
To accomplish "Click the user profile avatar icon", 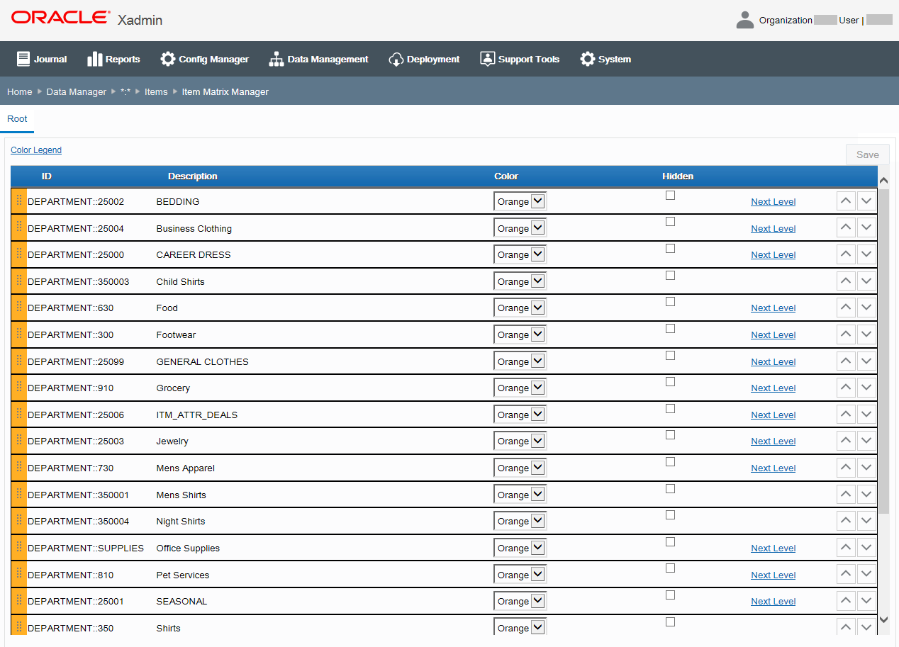I will [744, 19].
